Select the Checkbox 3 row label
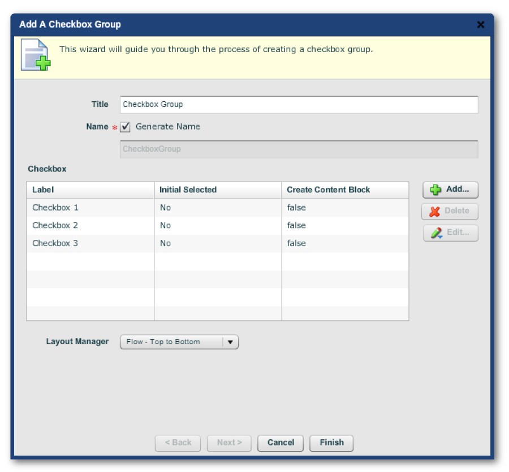509x472 pixels. click(55, 243)
